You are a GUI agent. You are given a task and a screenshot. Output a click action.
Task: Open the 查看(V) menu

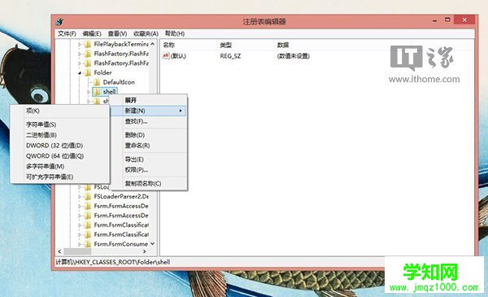(117, 33)
